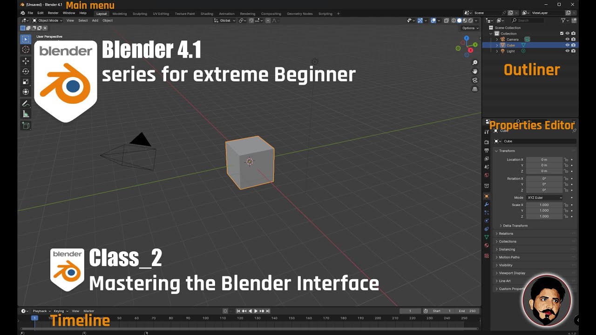Open the Material properties tab icon

pyautogui.click(x=487, y=245)
